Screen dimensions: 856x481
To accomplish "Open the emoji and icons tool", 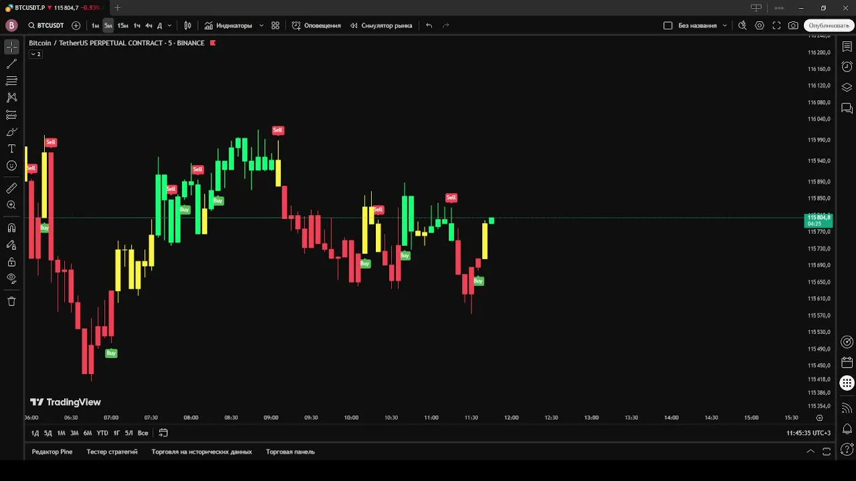I will pyautogui.click(x=11, y=166).
